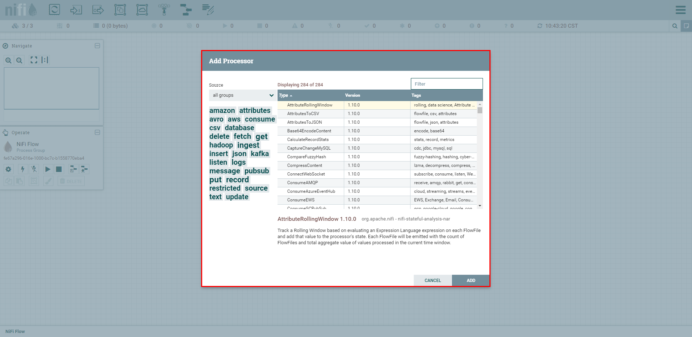
Task: Zoom out on the Navigate panel
Action: (x=19, y=60)
